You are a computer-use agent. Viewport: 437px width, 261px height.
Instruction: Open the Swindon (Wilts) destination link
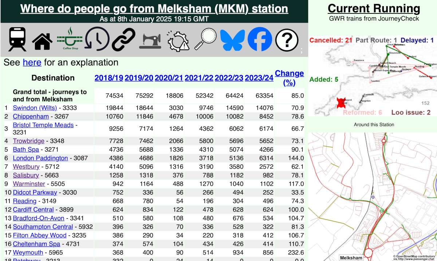tap(35, 108)
